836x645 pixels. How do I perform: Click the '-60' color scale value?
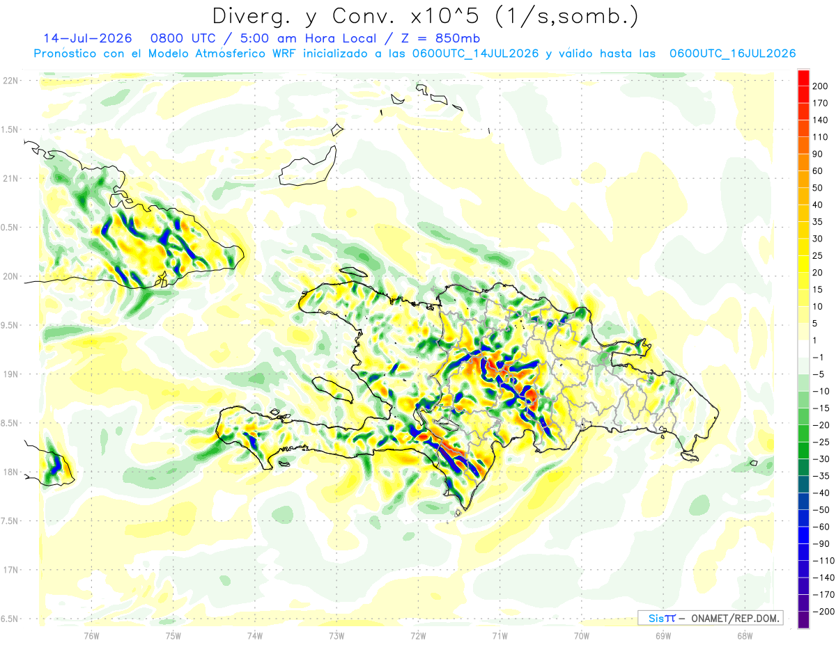pyautogui.click(x=821, y=527)
